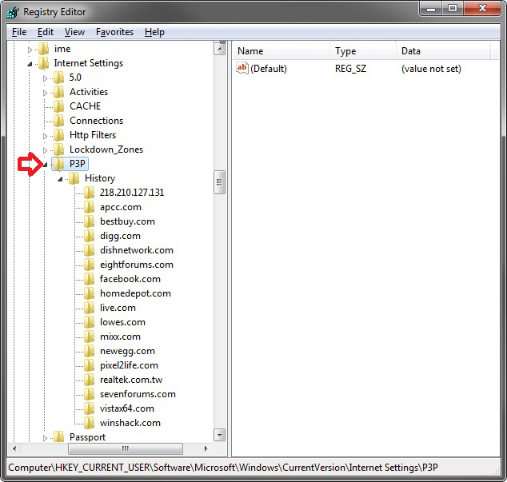This screenshot has width=507, height=482.
Task: Click the ime folder icon
Action: (44, 49)
